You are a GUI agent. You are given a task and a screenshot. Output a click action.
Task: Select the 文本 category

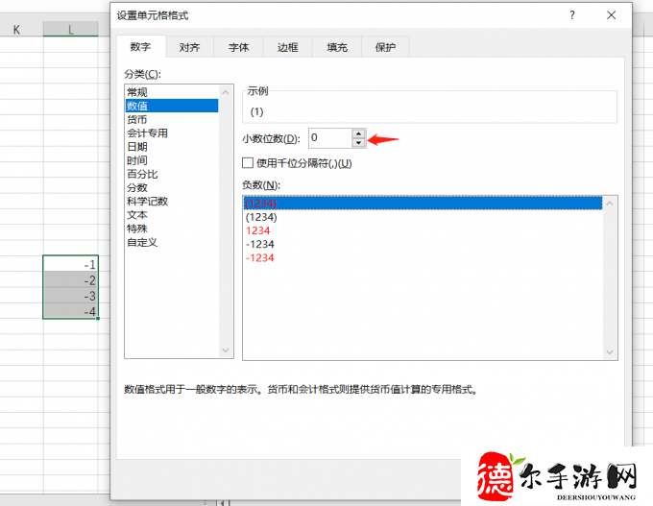[x=172, y=215]
